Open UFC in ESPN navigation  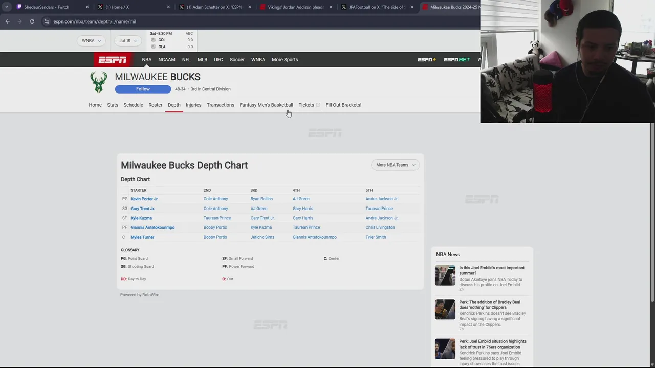[x=219, y=60]
